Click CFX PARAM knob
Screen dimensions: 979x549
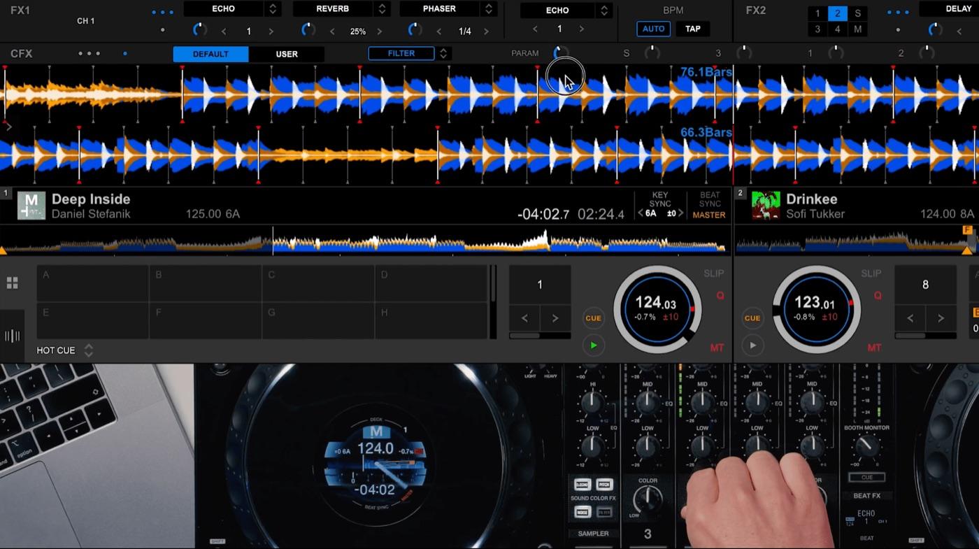[560, 53]
